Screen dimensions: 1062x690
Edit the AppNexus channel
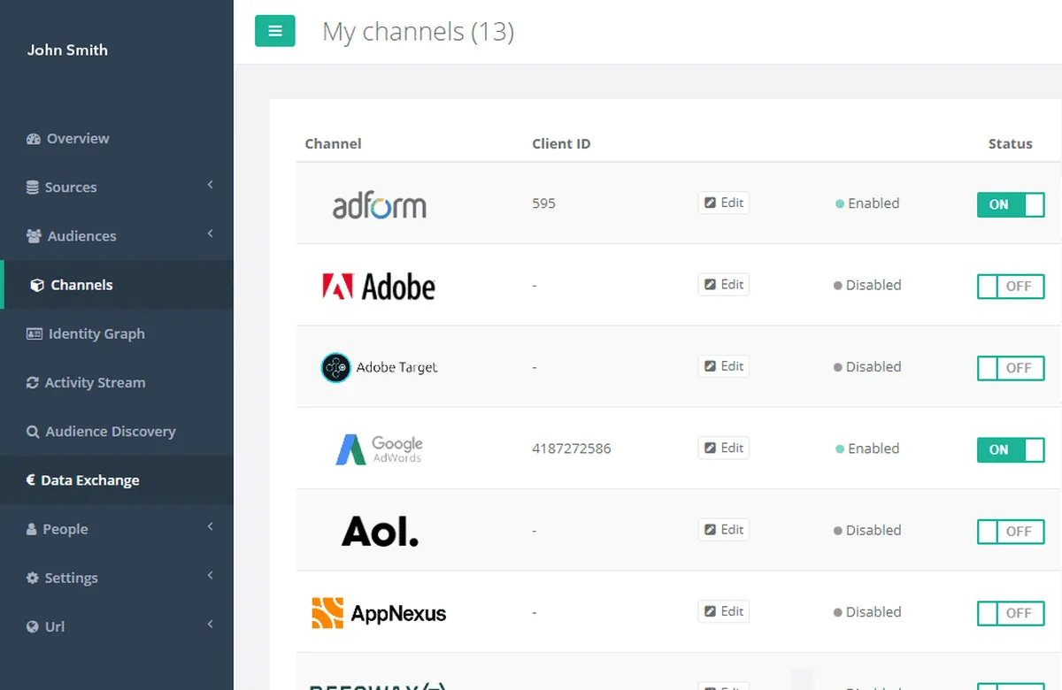pyautogui.click(x=724, y=611)
